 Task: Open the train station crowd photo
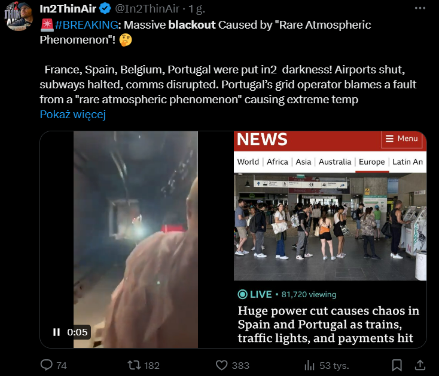pyautogui.click(x=330, y=227)
